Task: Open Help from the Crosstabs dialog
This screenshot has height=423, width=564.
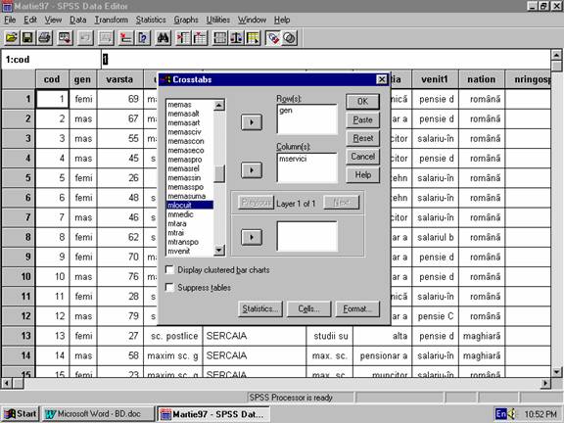Action: (x=362, y=175)
